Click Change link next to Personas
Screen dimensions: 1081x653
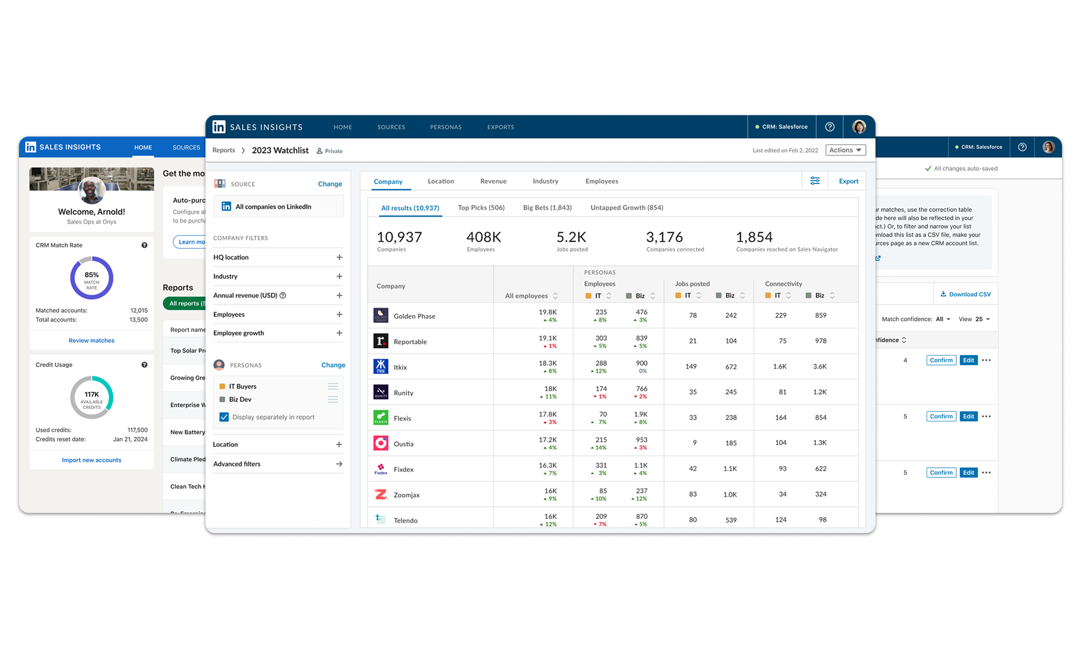click(x=333, y=365)
